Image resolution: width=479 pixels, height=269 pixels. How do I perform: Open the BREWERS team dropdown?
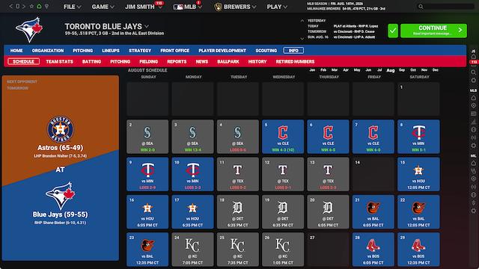(235, 7)
